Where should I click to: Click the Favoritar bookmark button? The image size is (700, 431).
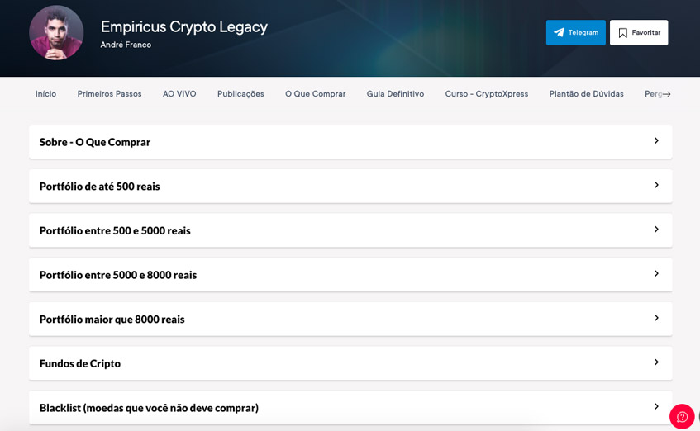tap(638, 33)
